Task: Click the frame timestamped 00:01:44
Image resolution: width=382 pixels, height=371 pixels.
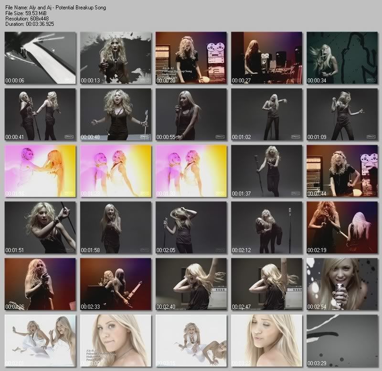Action: [342, 171]
